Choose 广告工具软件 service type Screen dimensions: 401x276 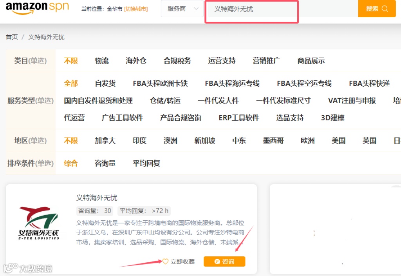tap(122, 118)
